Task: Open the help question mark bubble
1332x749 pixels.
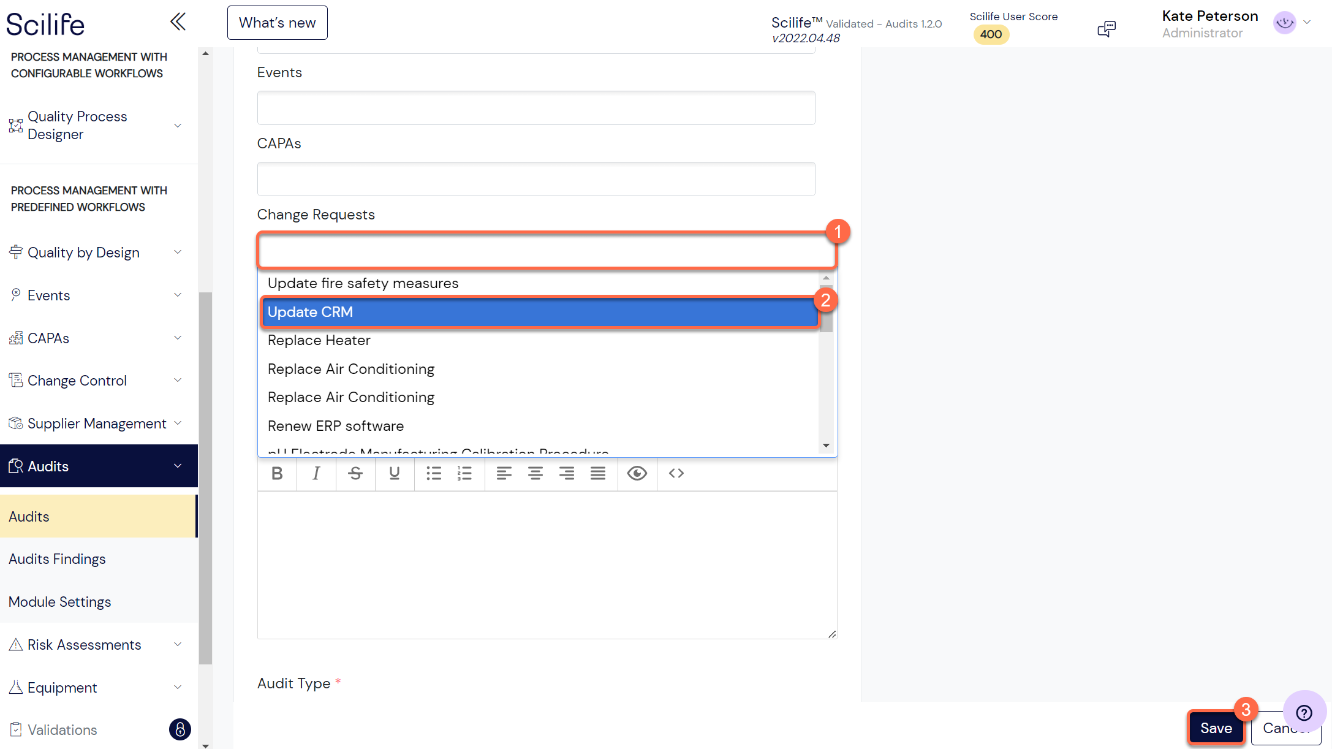Action: (1304, 713)
